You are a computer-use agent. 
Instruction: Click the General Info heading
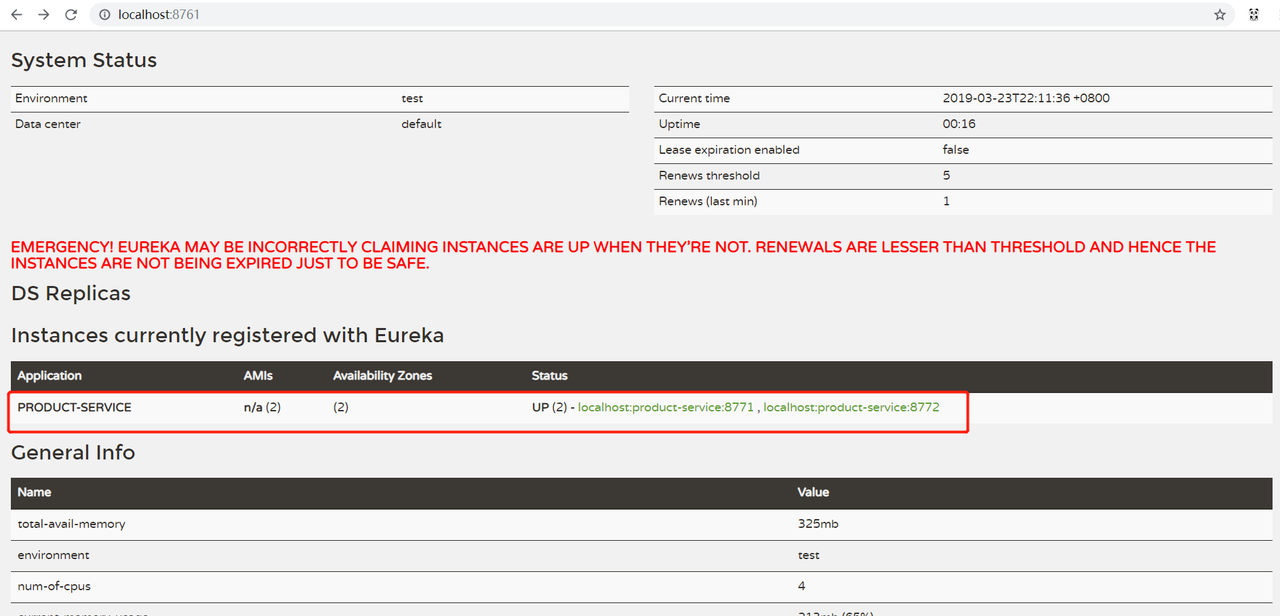click(73, 452)
